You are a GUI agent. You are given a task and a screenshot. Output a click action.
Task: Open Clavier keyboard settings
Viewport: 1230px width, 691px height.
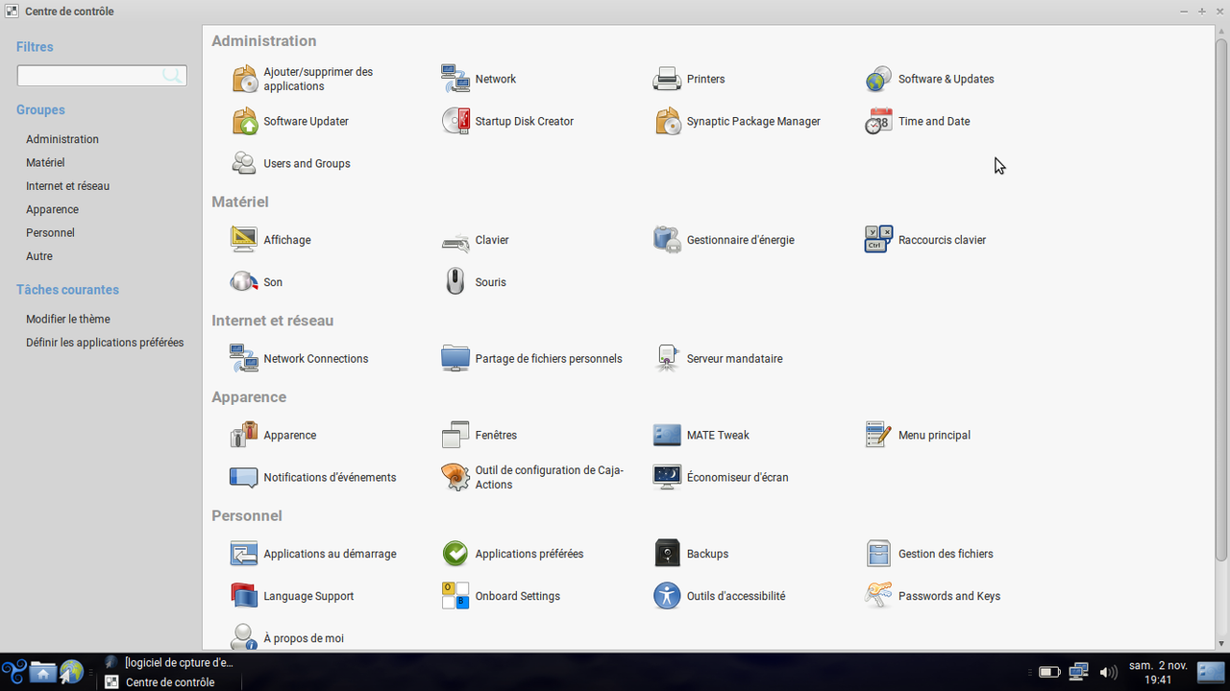(x=476, y=240)
